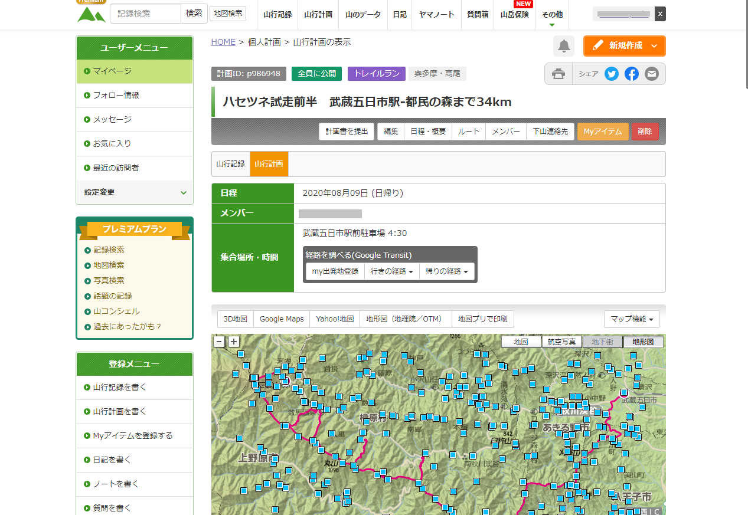Focus the 記録検索 search field
Viewport: 748px width, 515px height.
(145, 14)
